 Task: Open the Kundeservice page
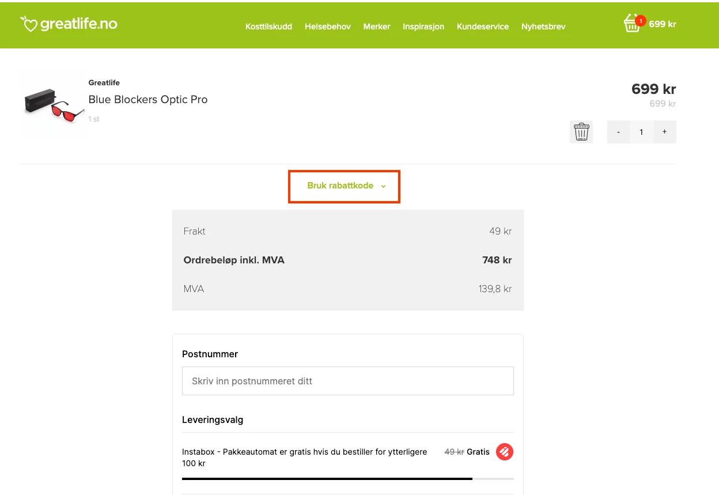pos(483,27)
